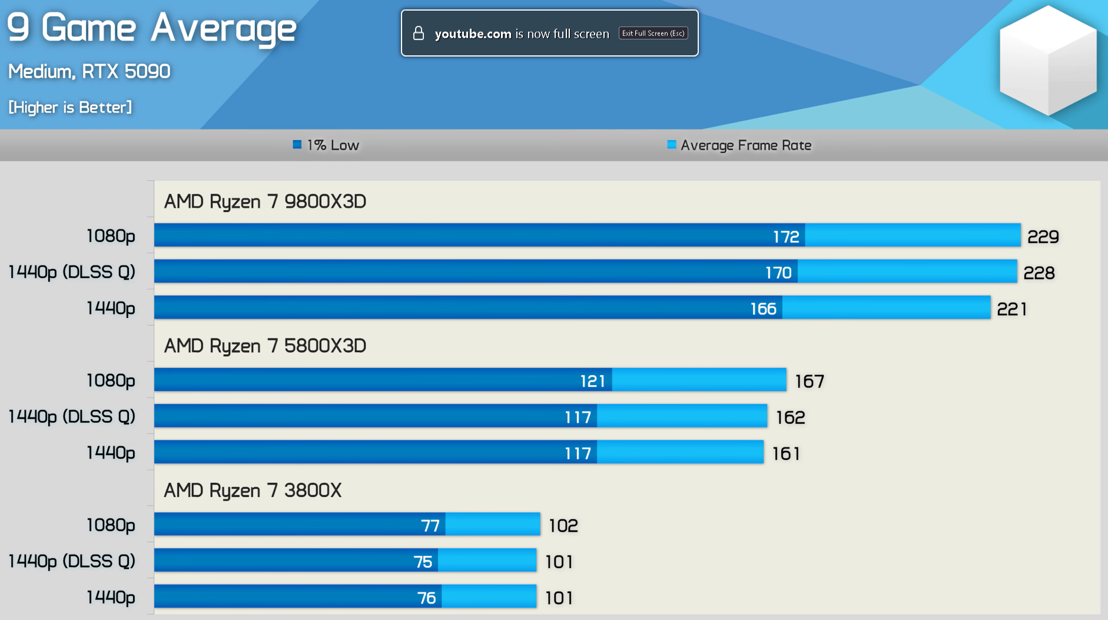Click the 172 value in the 9800X3D bar
Viewport: 1108px width, 620px height.
point(786,237)
